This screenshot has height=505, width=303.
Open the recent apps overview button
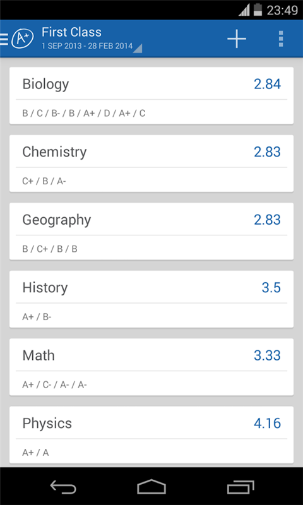tap(241, 486)
